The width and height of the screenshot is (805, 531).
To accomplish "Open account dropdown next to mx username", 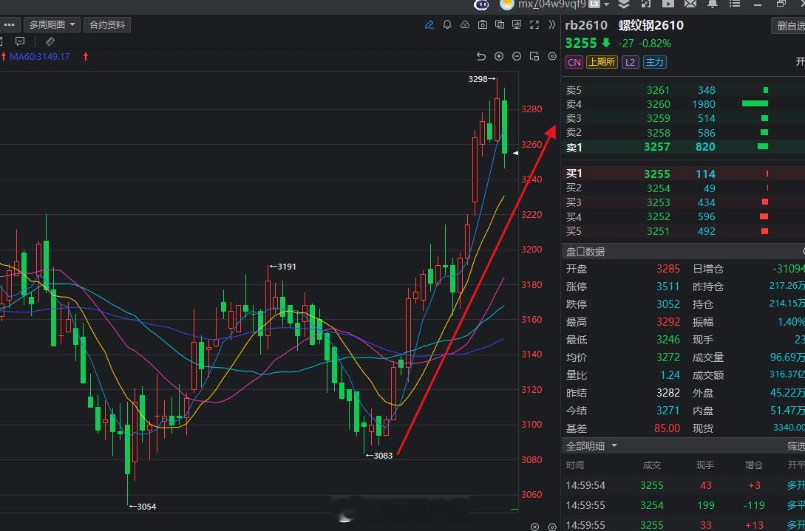I will click(x=607, y=4).
